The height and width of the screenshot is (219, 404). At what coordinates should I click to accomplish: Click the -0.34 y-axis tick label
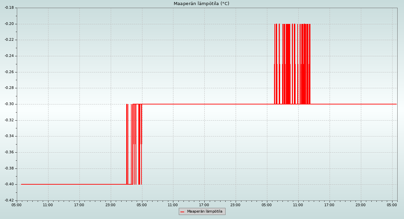tap(9, 136)
